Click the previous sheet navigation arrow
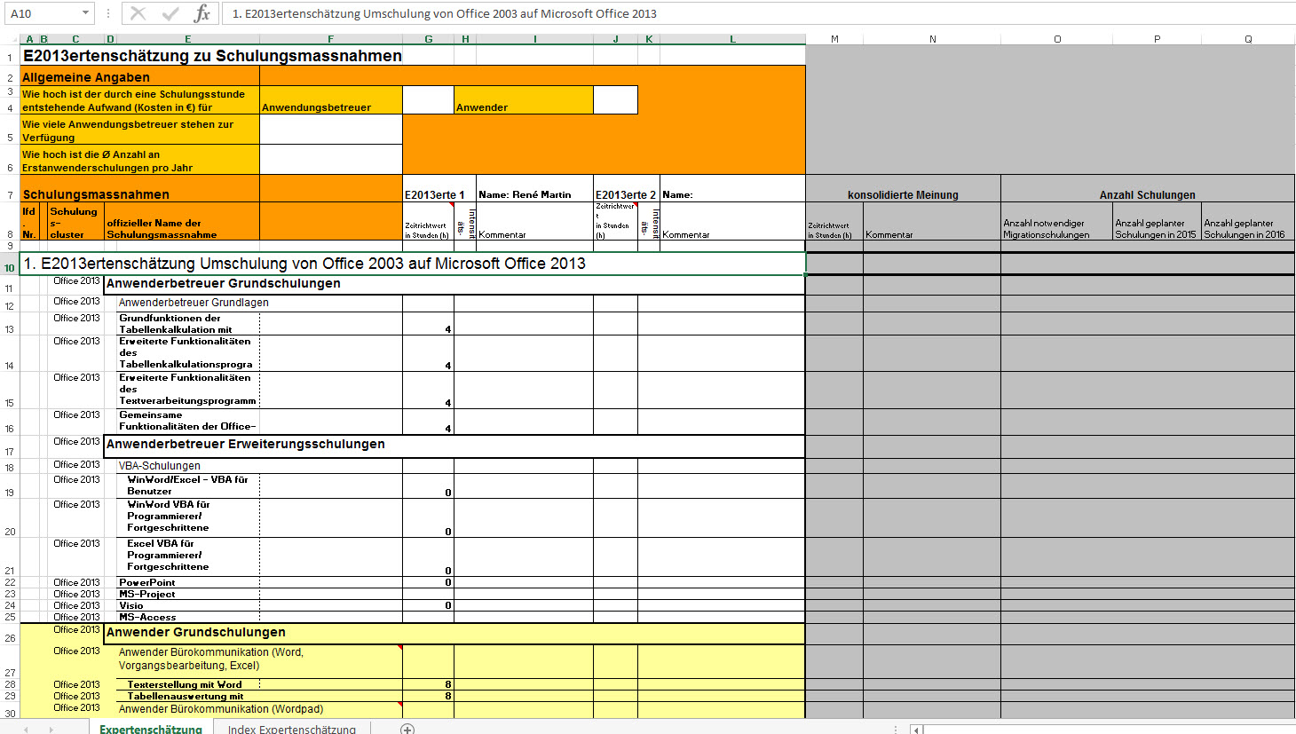 click(x=27, y=729)
